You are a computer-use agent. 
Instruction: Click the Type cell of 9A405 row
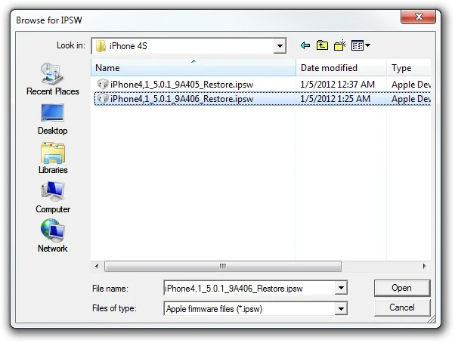(x=411, y=85)
